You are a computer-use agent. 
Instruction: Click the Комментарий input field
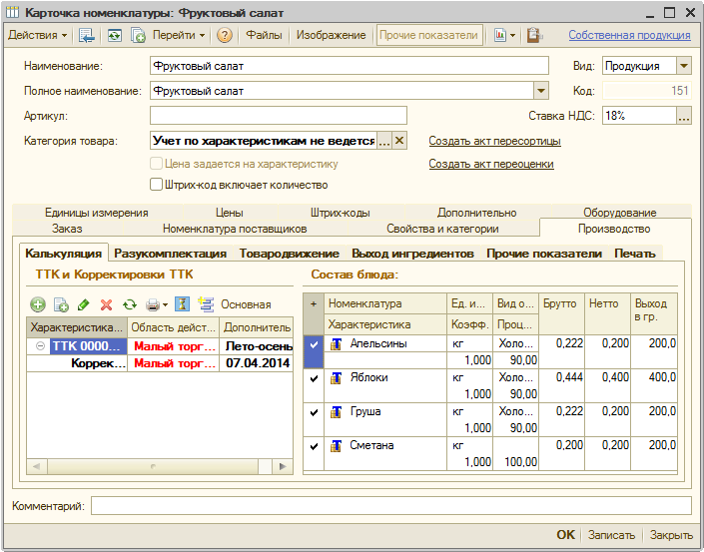[391, 506]
